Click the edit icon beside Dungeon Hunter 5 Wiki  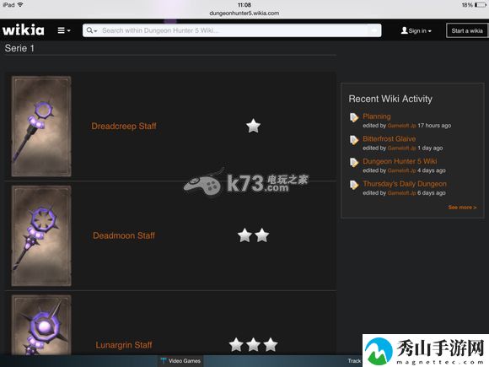[354, 163]
